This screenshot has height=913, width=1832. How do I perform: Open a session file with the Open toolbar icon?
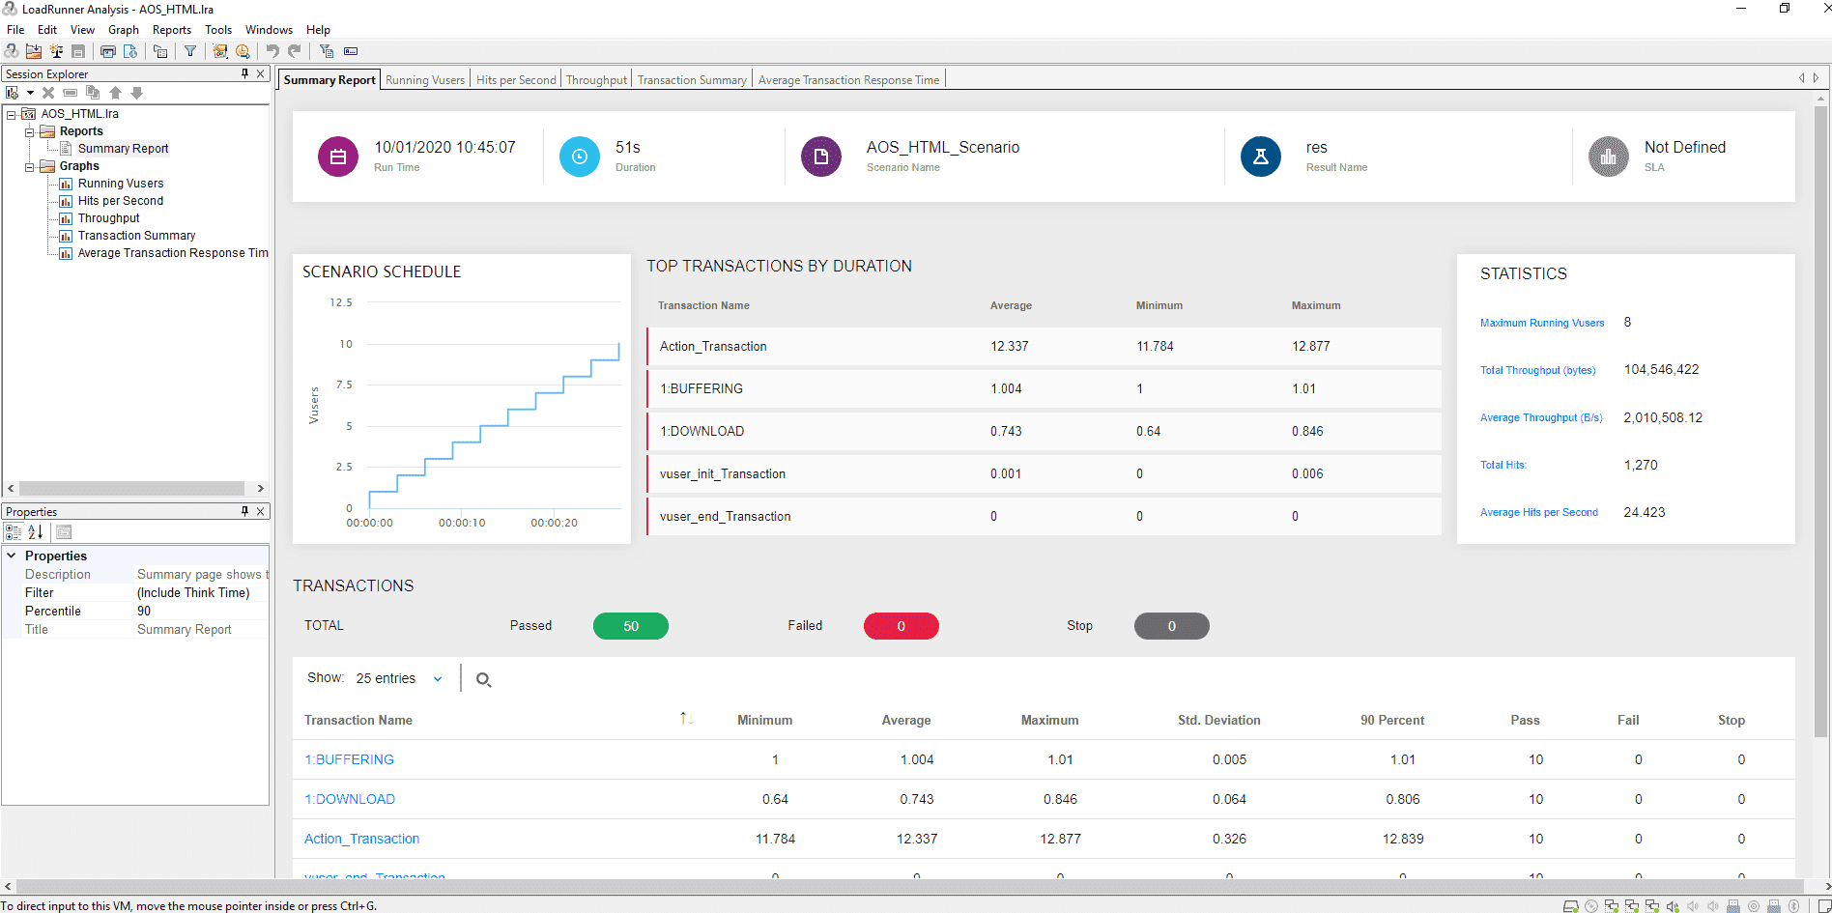coord(33,51)
